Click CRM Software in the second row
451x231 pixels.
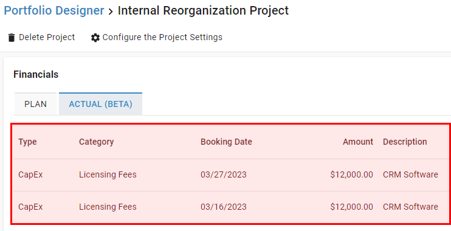(410, 207)
